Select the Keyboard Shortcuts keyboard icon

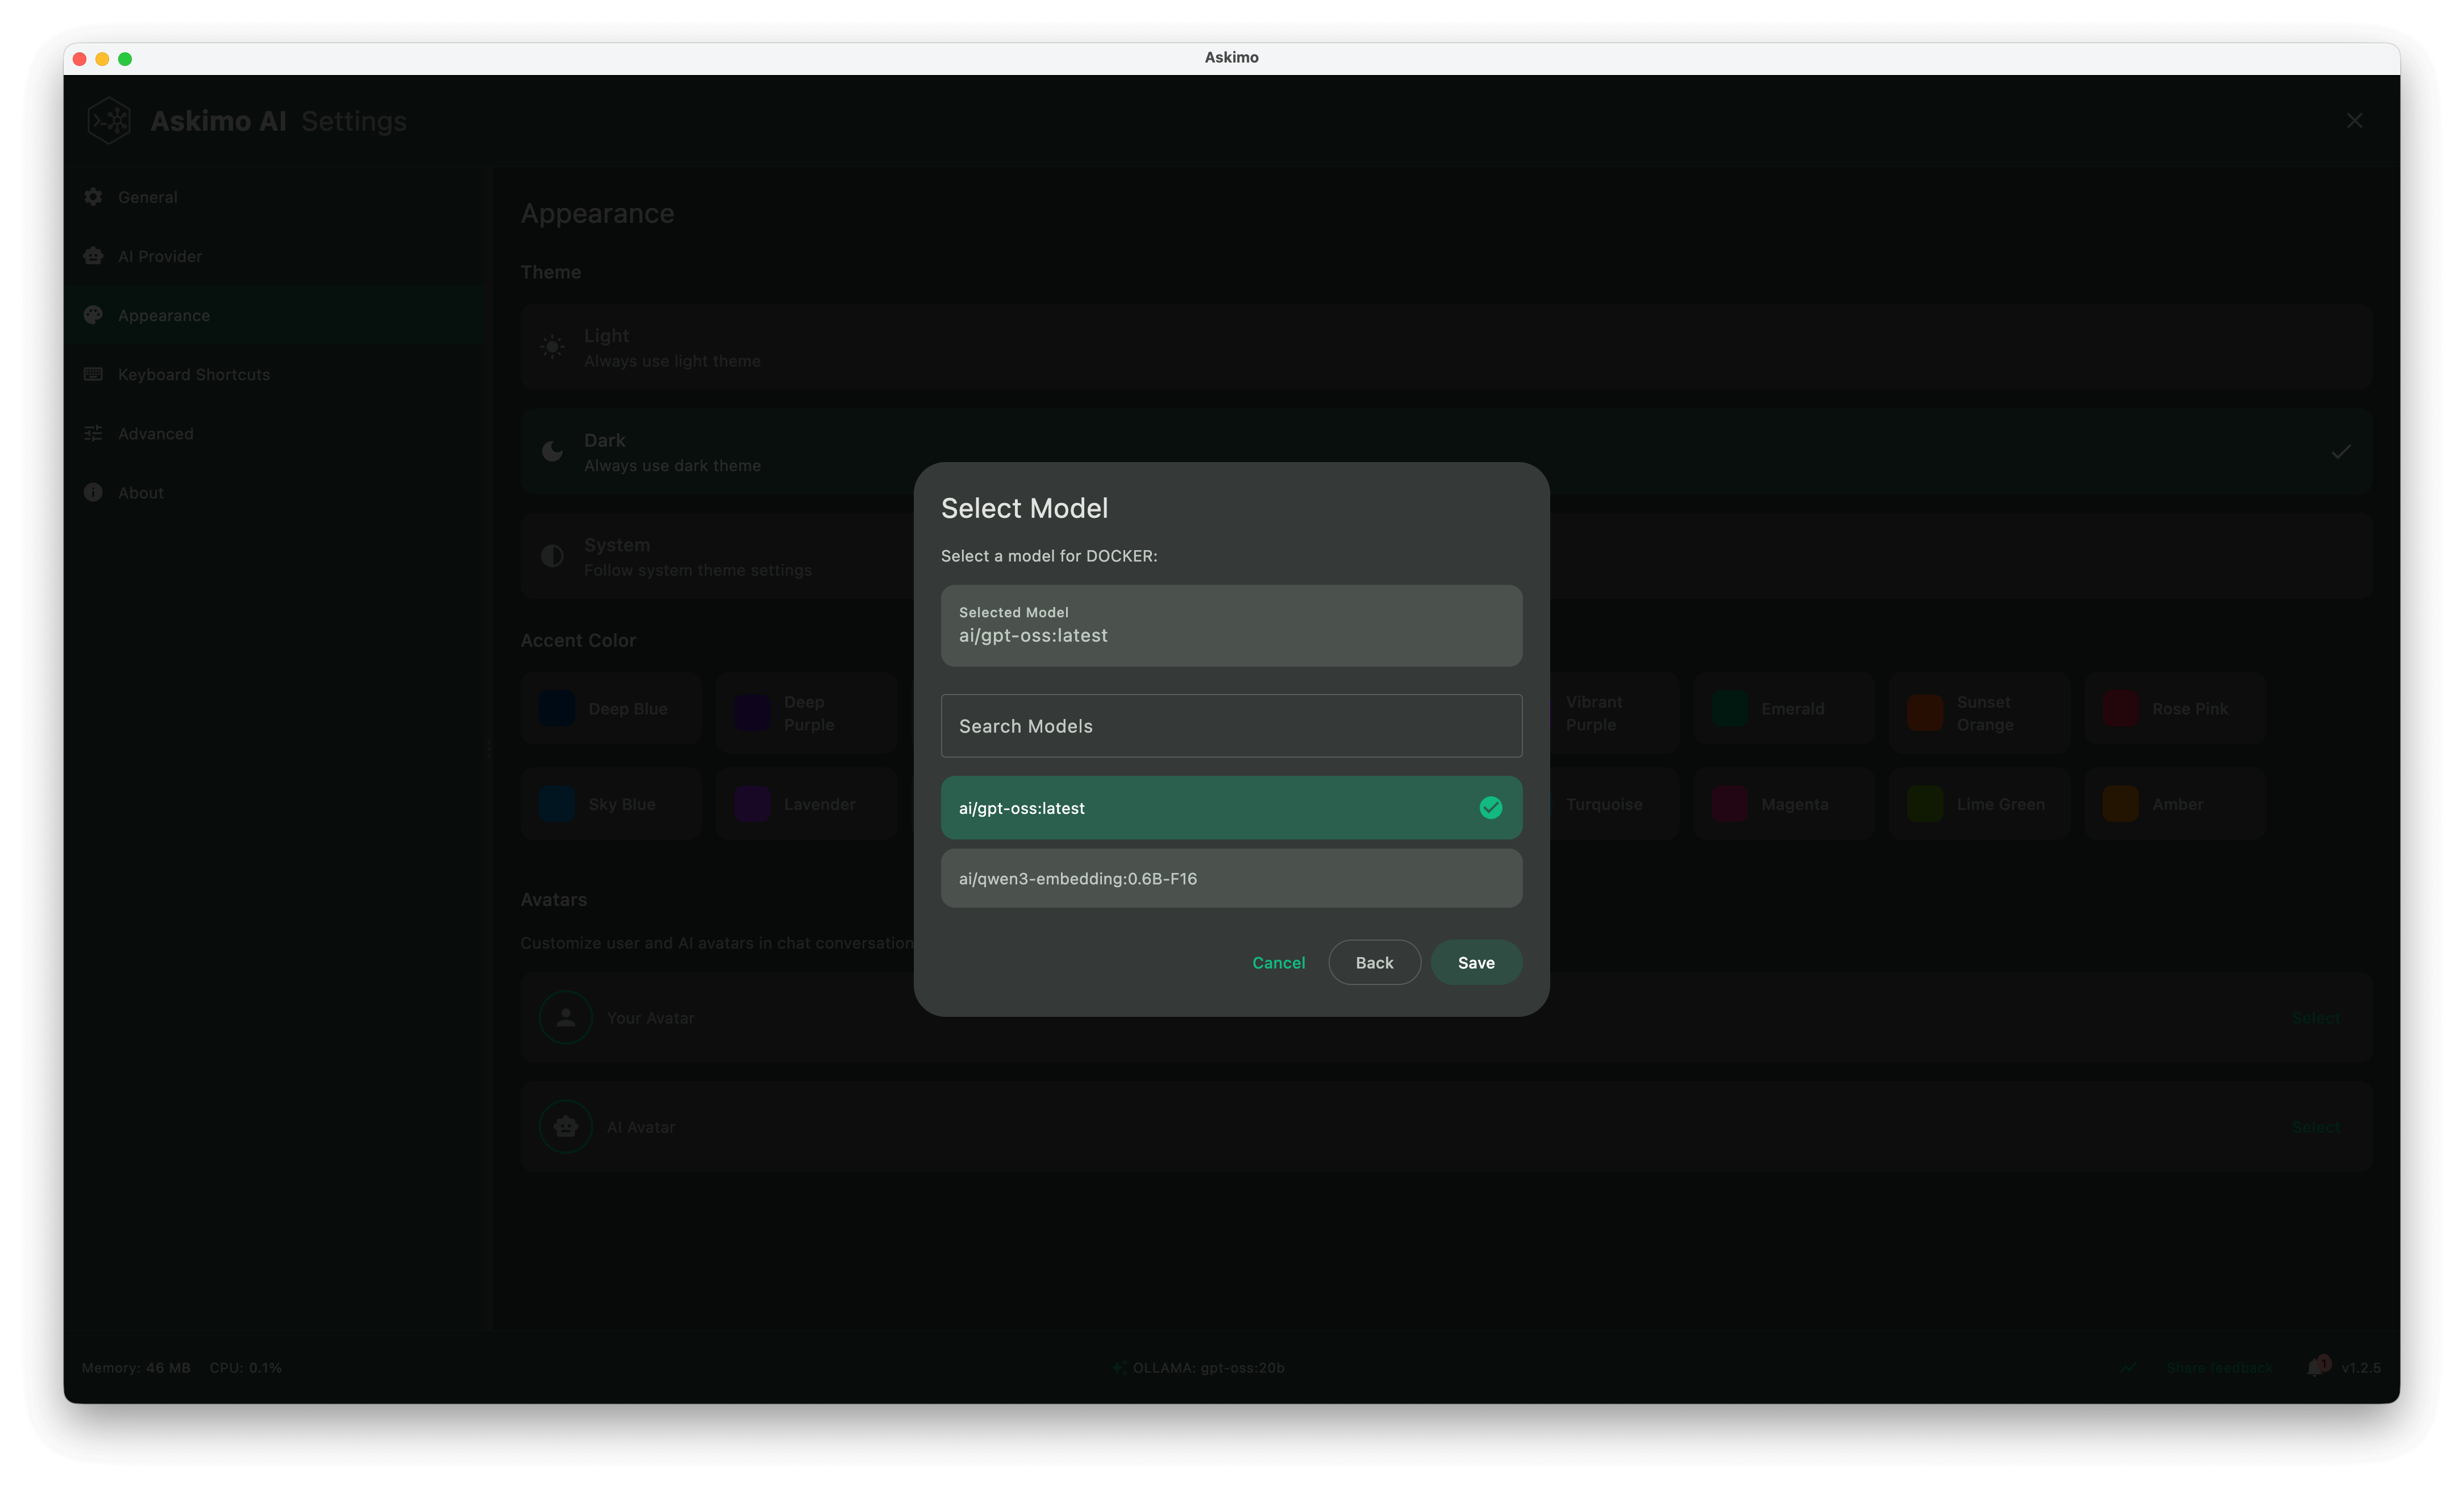[93, 374]
